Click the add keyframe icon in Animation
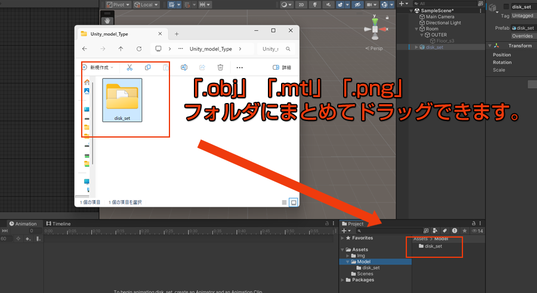The image size is (537, 293). (x=29, y=239)
